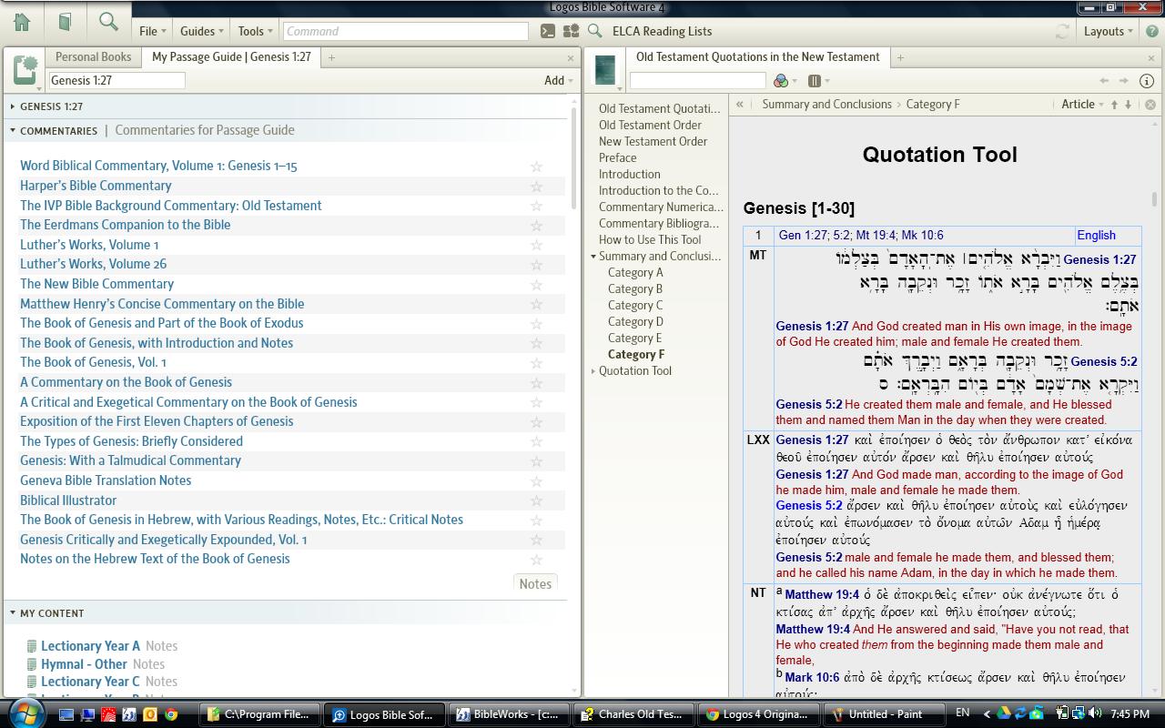
Task: Switch to BibleWorks in the taskbar
Action: tap(508, 714)
